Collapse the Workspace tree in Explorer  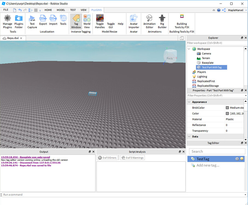189,49
